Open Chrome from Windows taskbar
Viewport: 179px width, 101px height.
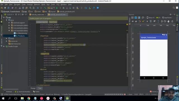[29, 98]
